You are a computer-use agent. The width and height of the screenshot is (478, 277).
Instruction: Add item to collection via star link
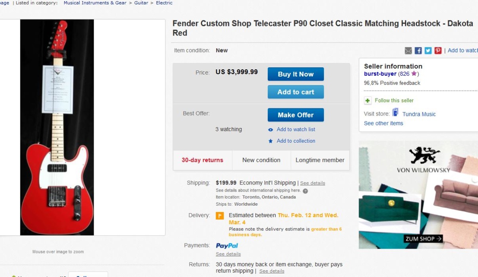tap(296, 141)
